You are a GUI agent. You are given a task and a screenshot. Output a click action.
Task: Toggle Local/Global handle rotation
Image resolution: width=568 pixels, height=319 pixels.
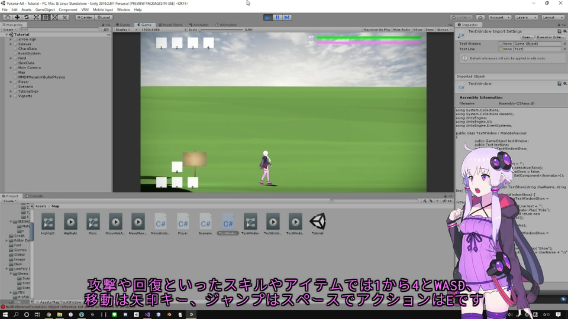point(104,17)
